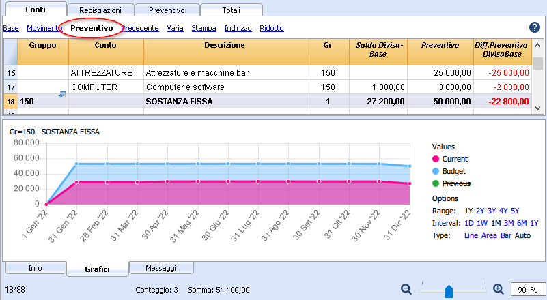
Task: Click the 31 Dic '22 Budget data point
Action: click(x=410, y=166)
